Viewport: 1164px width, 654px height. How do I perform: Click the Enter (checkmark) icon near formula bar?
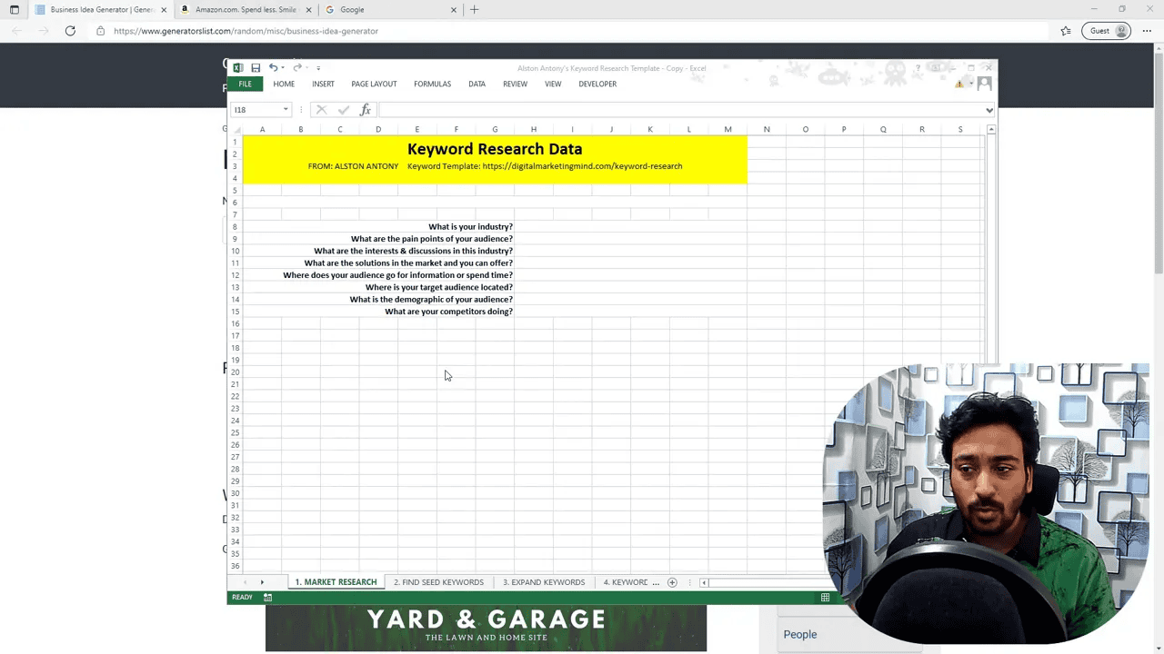click(x=343, y=109)
